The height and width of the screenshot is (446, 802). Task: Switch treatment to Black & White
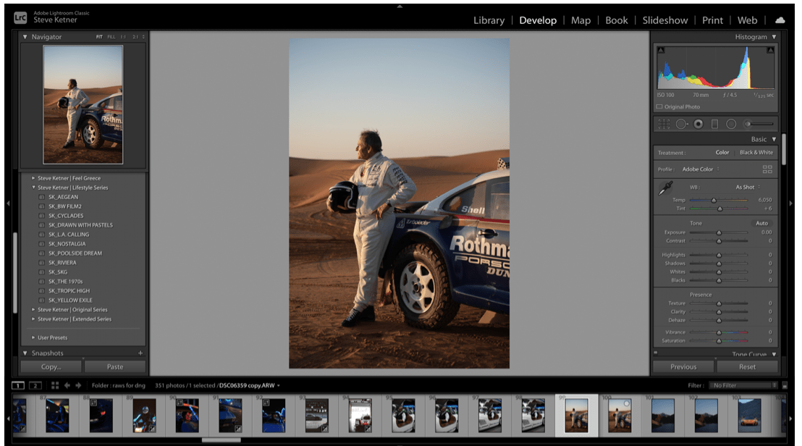756,153
